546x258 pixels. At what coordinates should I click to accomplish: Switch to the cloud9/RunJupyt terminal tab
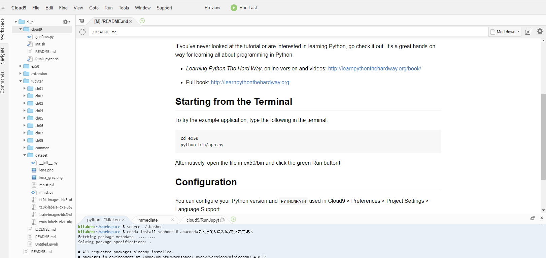(203, 220)
